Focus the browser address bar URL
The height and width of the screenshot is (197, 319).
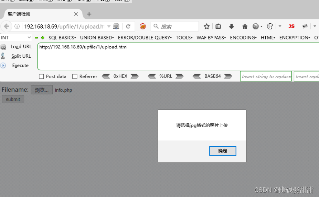click(64, 26)
